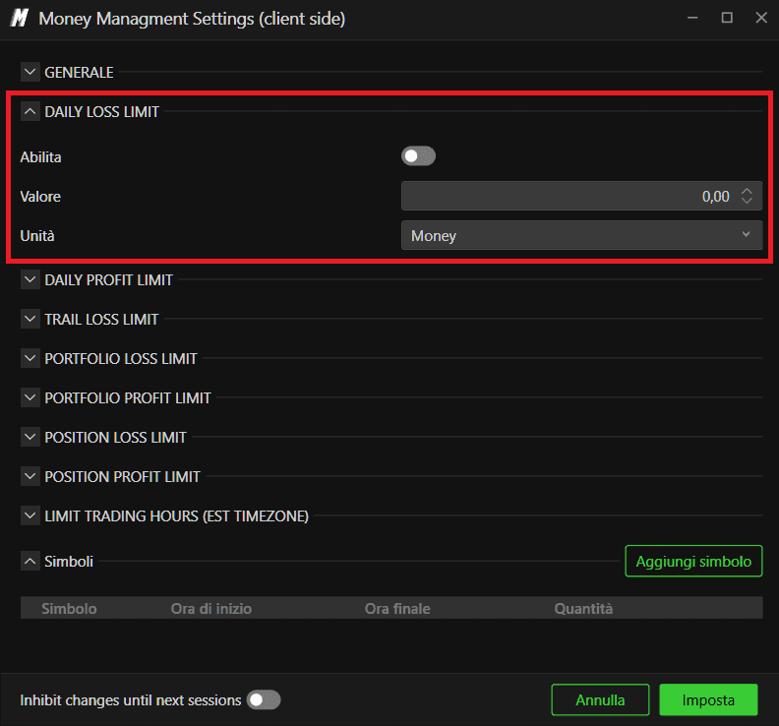
Task: Expand the POSITION LOSS LIMIT section
Action: click(x=30, y=437)
